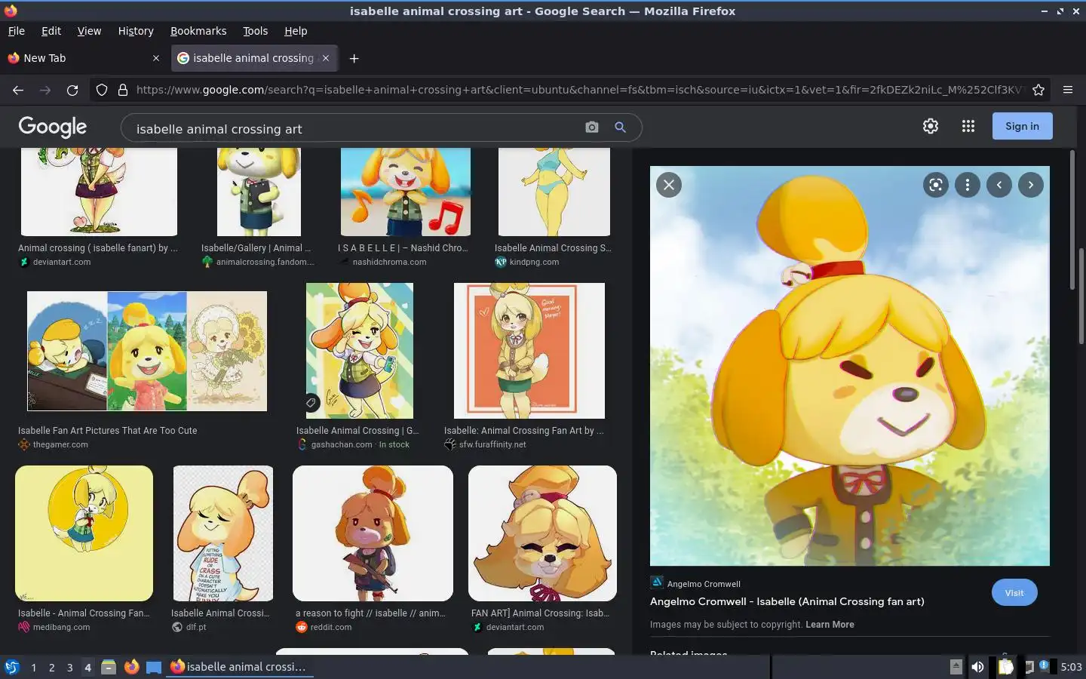Close the isabelle animal crossing tab
The image size is (1086, 679).
pos(326,58)
